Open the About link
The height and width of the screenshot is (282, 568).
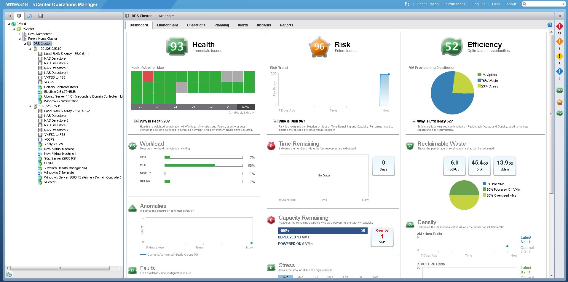pos(511,4)
